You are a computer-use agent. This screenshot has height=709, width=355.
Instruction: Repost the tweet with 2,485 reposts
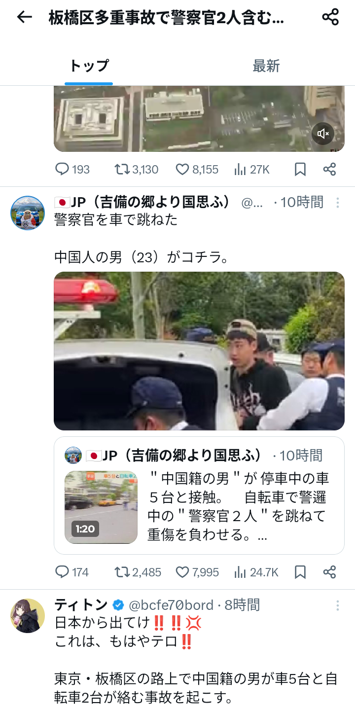click(138, 572)
